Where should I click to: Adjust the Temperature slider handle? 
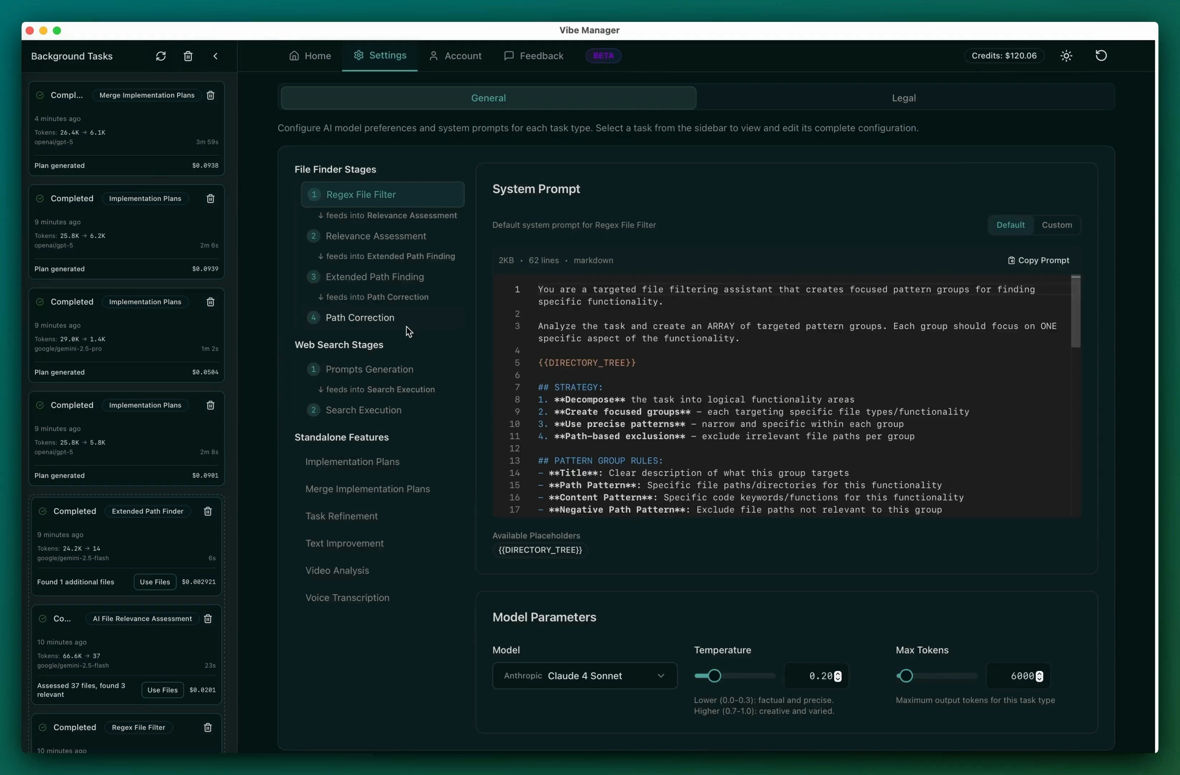click(715, 675)
